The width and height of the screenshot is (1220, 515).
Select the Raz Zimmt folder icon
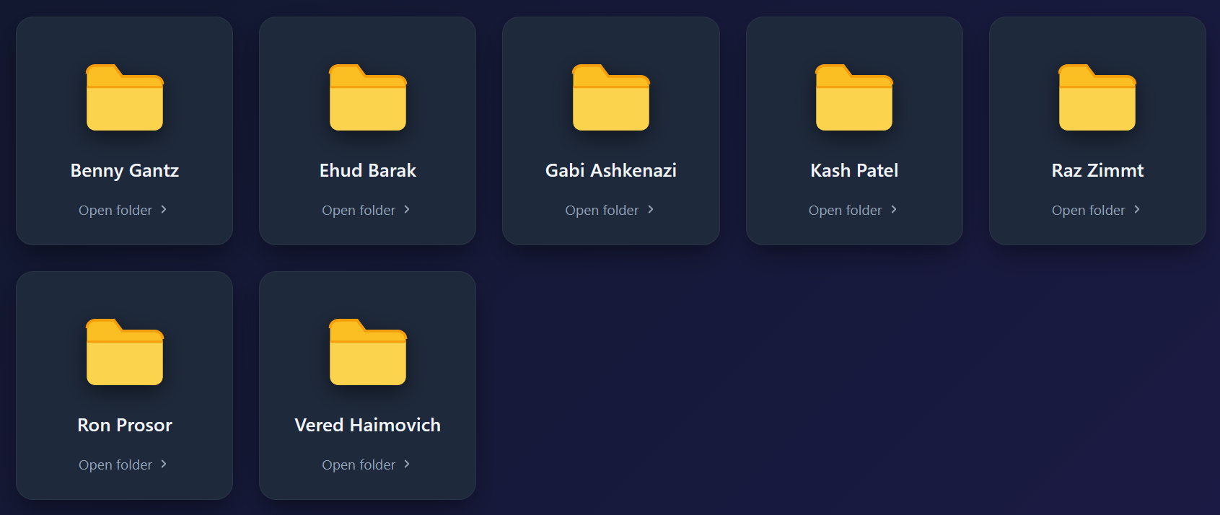pos(1097,97)
